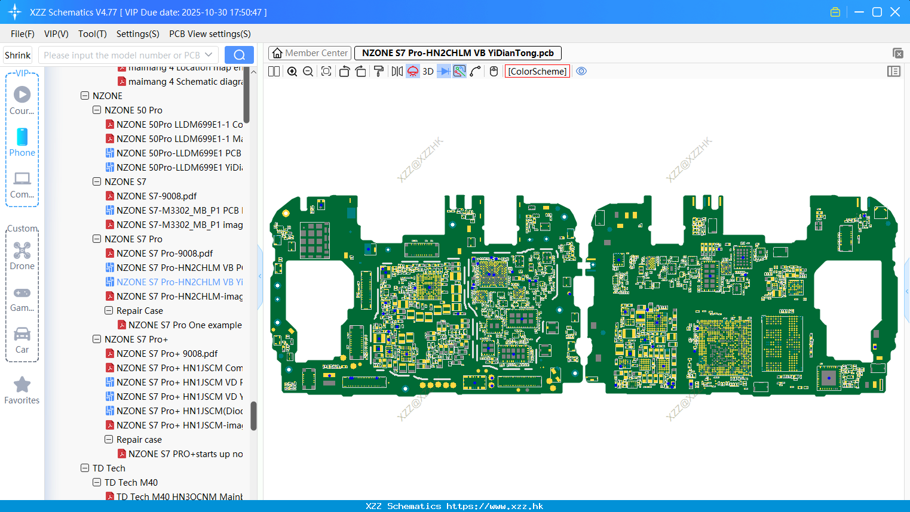Image resolution: width=910 pixels, height=512 pixels.
Task: Open NZONE S7-9008.pdf file
Action: [151, 196]
